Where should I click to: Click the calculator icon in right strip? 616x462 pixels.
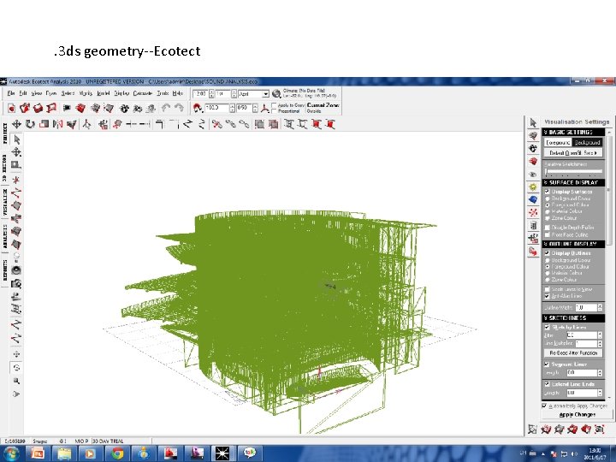point(533,226)
